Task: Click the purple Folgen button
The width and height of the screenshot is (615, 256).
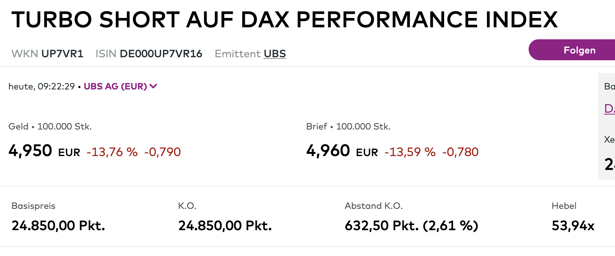Action: [572, 50]
